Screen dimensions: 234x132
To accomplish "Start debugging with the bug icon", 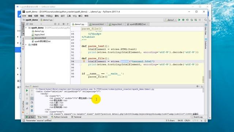I will click(184, 20).
